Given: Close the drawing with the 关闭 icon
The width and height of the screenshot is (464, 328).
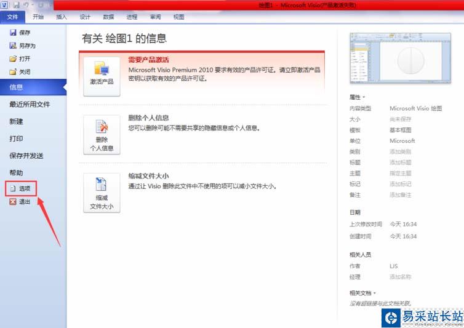Looking at the screenshot, I should pos(13,71).
